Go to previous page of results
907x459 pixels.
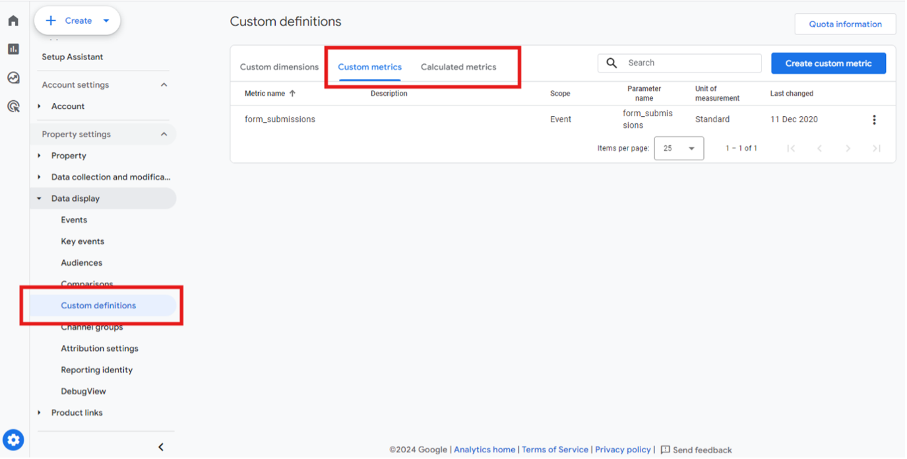(819, 148)
